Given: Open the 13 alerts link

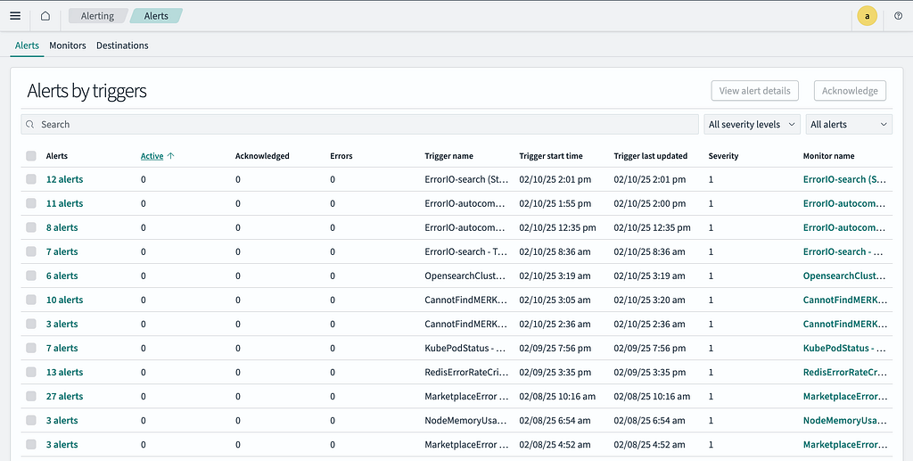Looking at the screenshot, I should [64, 372].
